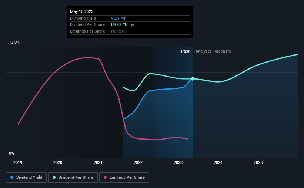Viewport: 304px width, 188px height.
Task: Click the tooltip Dividend Yield row label
Action: point(83,18)
